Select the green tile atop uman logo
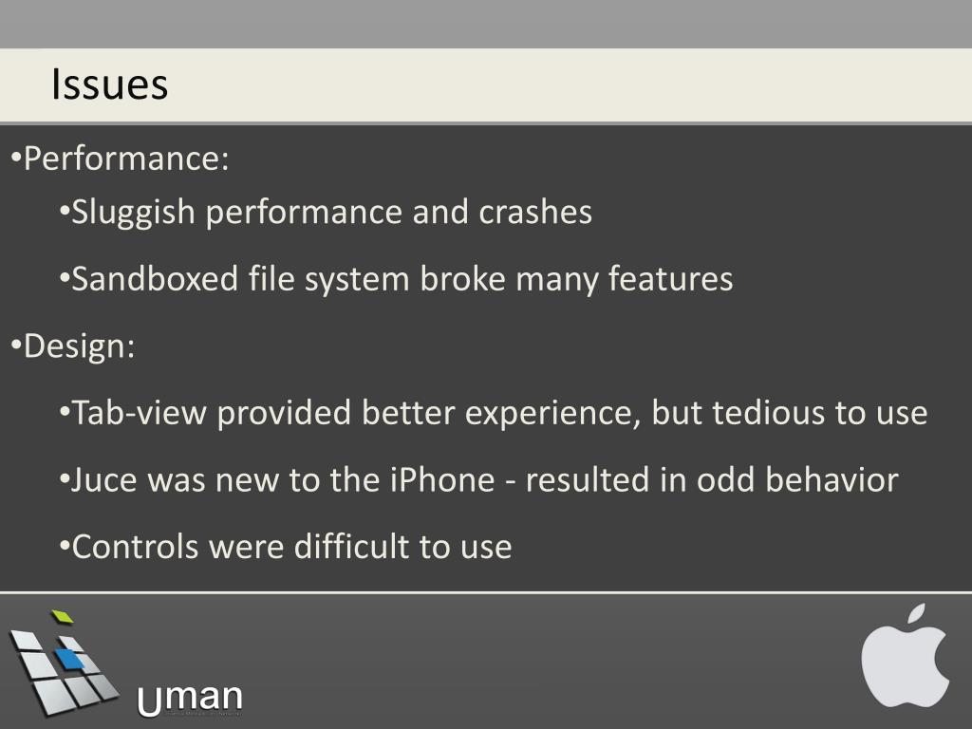 62,616
